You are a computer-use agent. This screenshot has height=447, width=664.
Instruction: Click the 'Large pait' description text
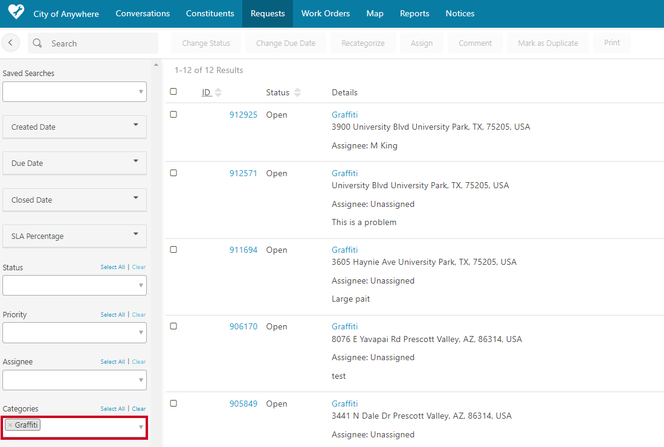(350, 299)
